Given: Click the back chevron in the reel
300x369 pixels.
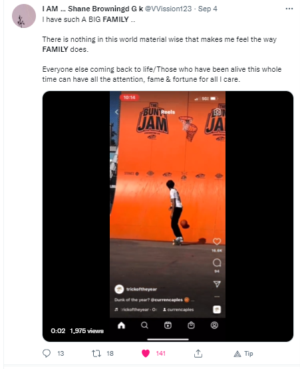Looking at the screenshot, I should coord(116,112).
